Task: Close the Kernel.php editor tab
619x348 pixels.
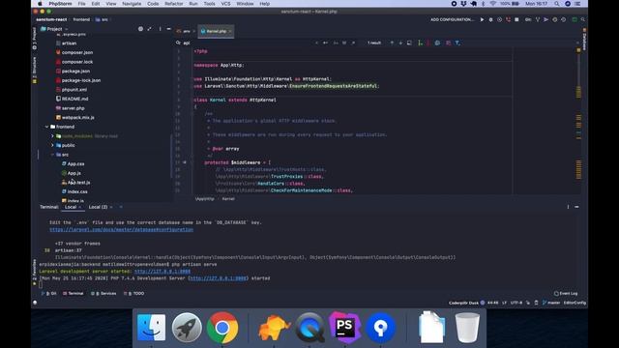Action: tap(230, 31)
